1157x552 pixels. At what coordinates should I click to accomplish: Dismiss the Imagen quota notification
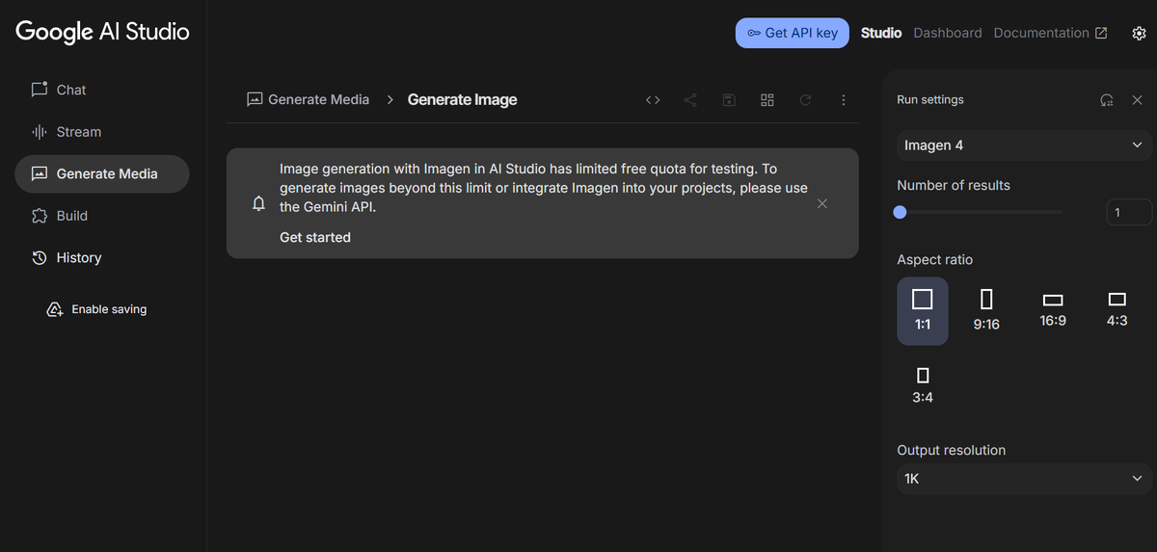point(821,203)
